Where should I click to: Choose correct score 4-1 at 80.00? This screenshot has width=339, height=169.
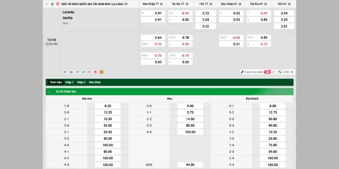pyautogui.click(x=108, y=152)
